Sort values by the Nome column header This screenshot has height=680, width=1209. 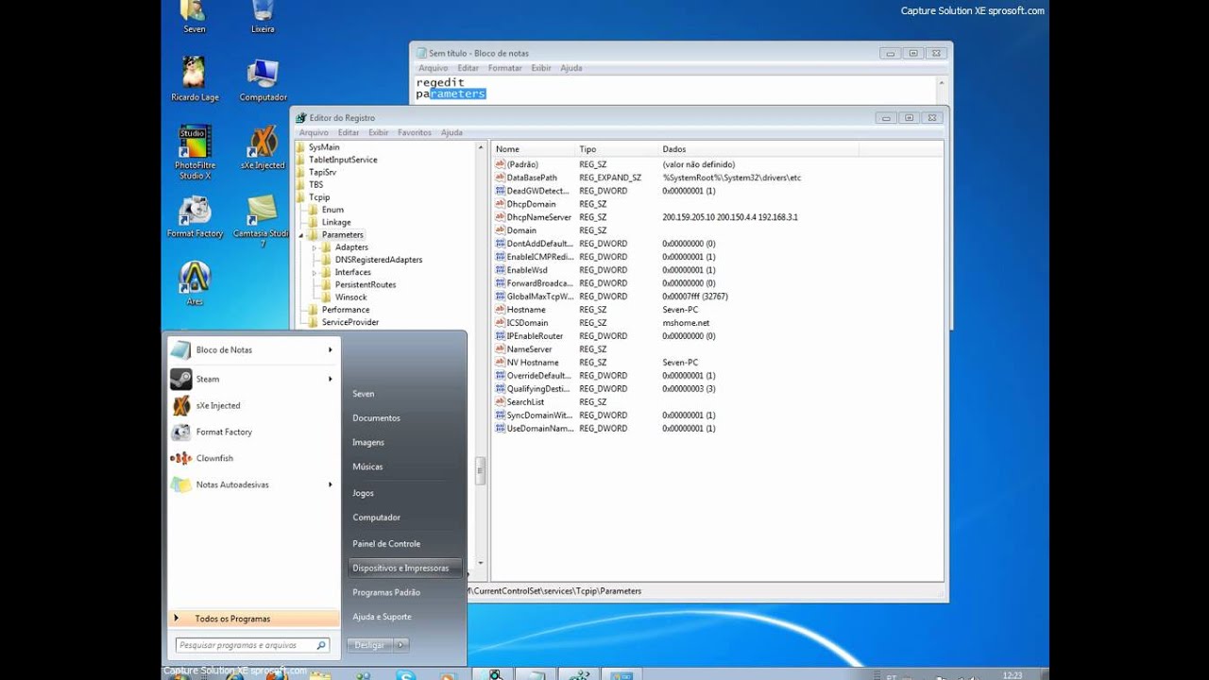534,149
